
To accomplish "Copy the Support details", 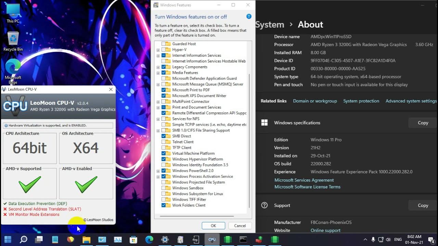I will (x=423, y=205).
